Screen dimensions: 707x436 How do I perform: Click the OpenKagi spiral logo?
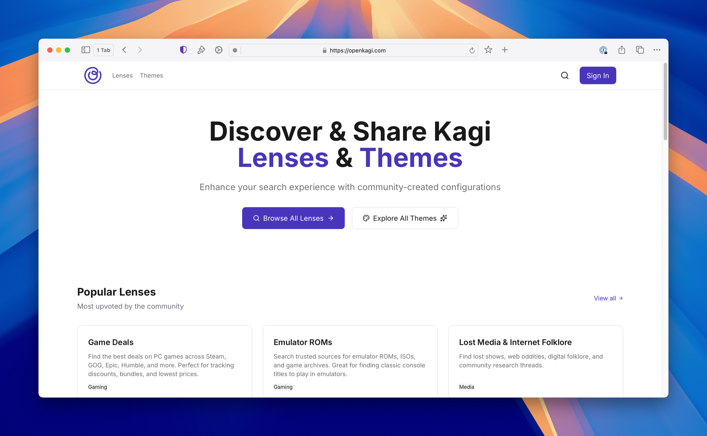pyautogui.click(x=93, y=75)
